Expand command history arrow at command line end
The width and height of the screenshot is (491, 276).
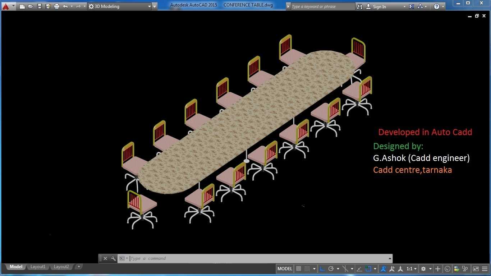(x=390, y=258)
